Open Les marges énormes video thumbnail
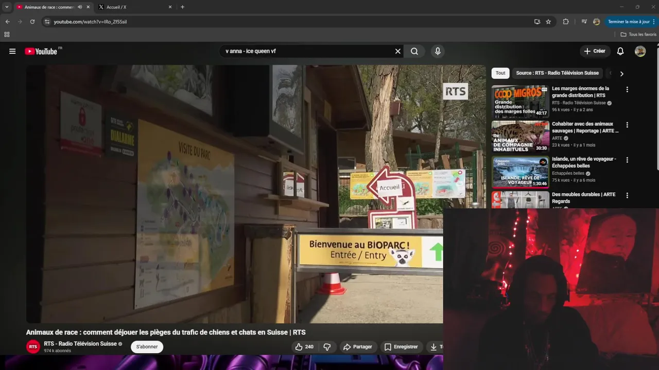This screenshot has width=659, height=370. pyautogui.click(x=520, y=101)
